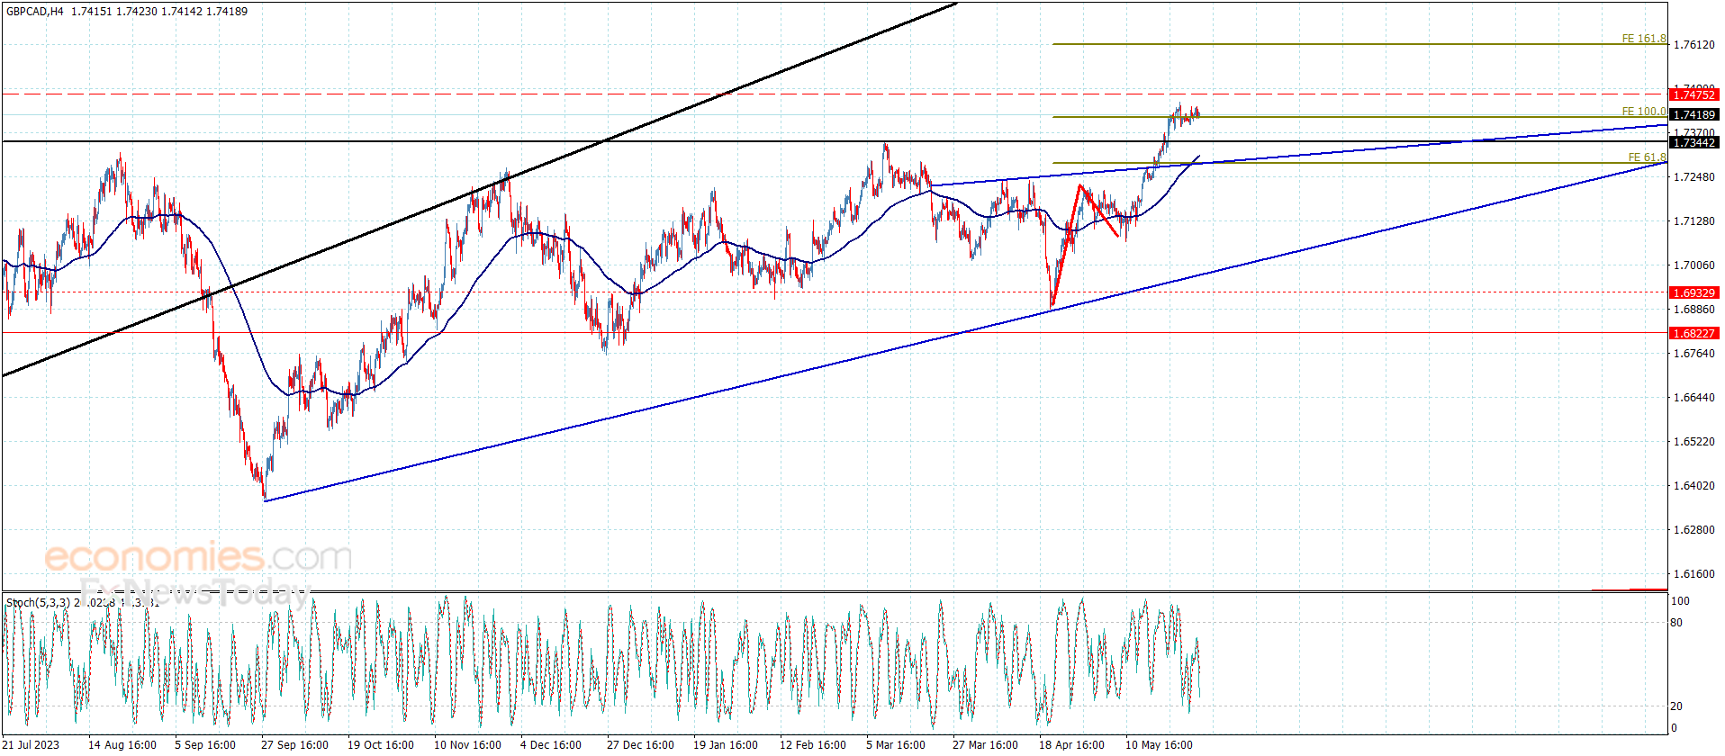
Task: Click the 1.70060 price axis value
Action: coord(1693,265)
